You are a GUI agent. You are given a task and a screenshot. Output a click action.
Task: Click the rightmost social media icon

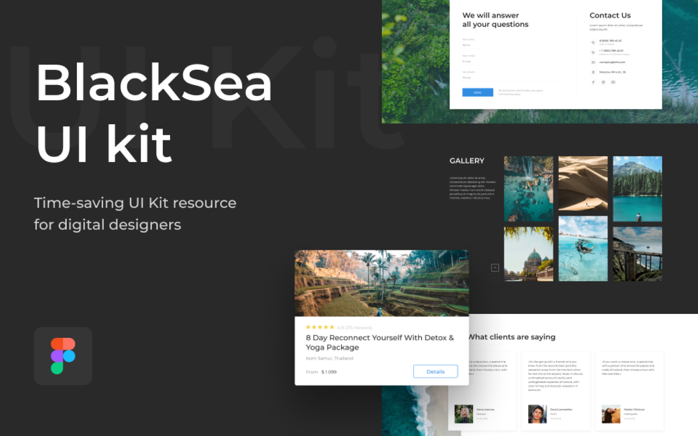(614, 82)
